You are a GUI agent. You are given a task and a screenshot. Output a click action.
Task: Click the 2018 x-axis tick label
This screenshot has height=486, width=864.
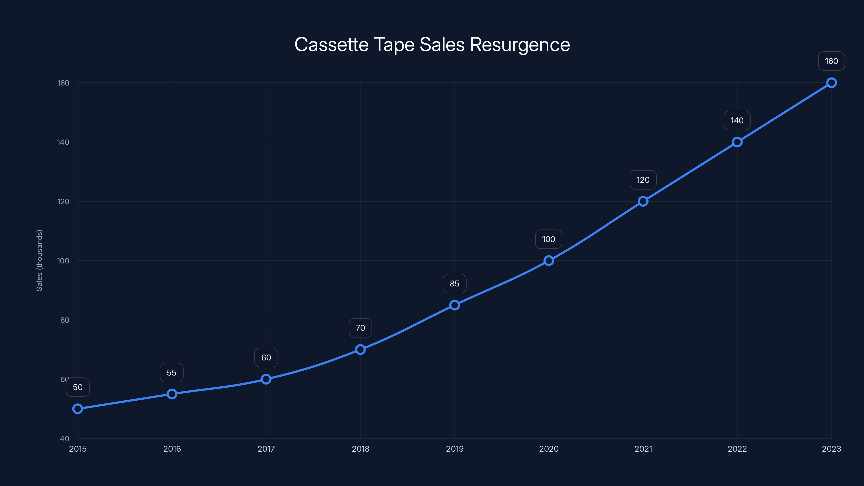360,449
